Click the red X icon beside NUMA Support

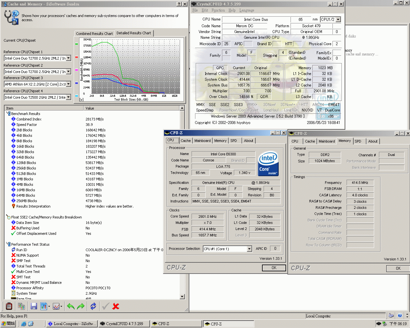coord(13,255)
